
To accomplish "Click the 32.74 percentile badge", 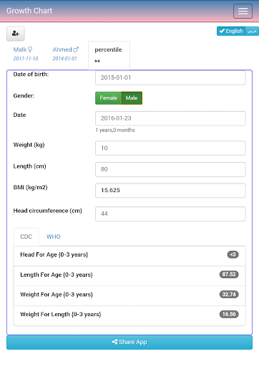I will tap(229, 295).
